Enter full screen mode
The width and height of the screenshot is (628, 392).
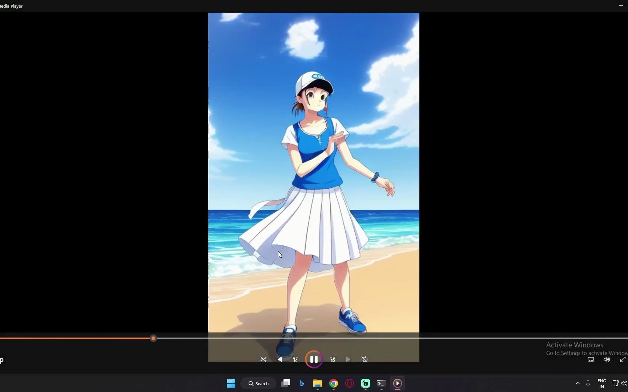[623, 359]
